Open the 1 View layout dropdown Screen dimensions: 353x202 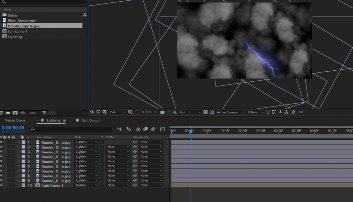(x=255, y=112)
